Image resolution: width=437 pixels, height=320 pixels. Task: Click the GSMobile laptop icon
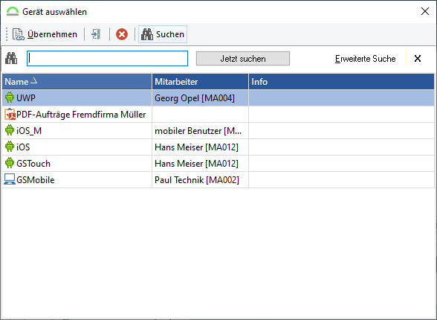click(x=10, y=179)
